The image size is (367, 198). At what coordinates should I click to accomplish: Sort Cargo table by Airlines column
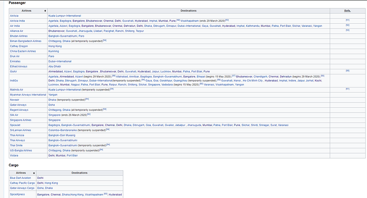pos(34,173)
